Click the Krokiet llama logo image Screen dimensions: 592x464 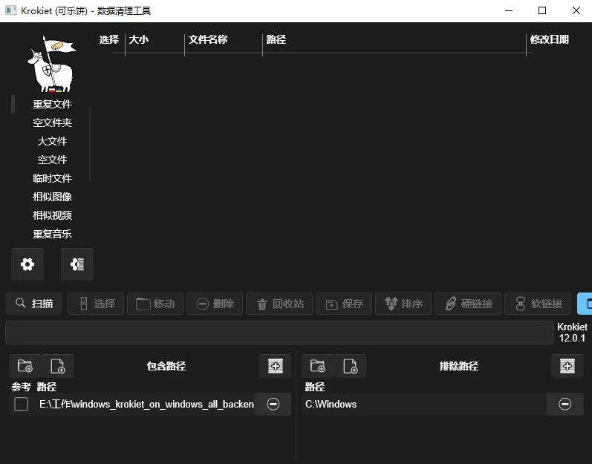pyautogui.click(x=52, y=64)
